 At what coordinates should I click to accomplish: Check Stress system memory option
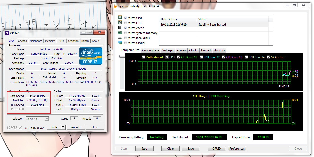(x=125, y=33)
